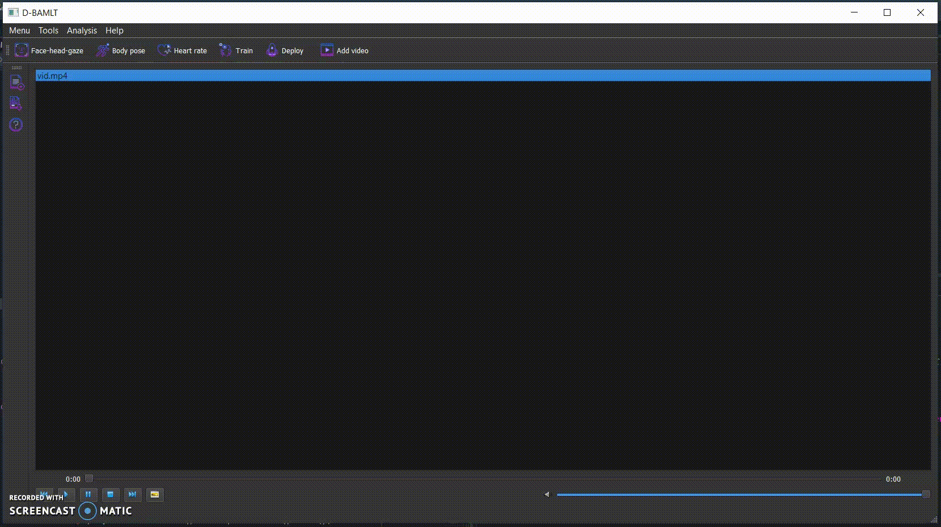Select the Deploy rocket tool
Screen dimensions: 941x527
click(285, 50)
